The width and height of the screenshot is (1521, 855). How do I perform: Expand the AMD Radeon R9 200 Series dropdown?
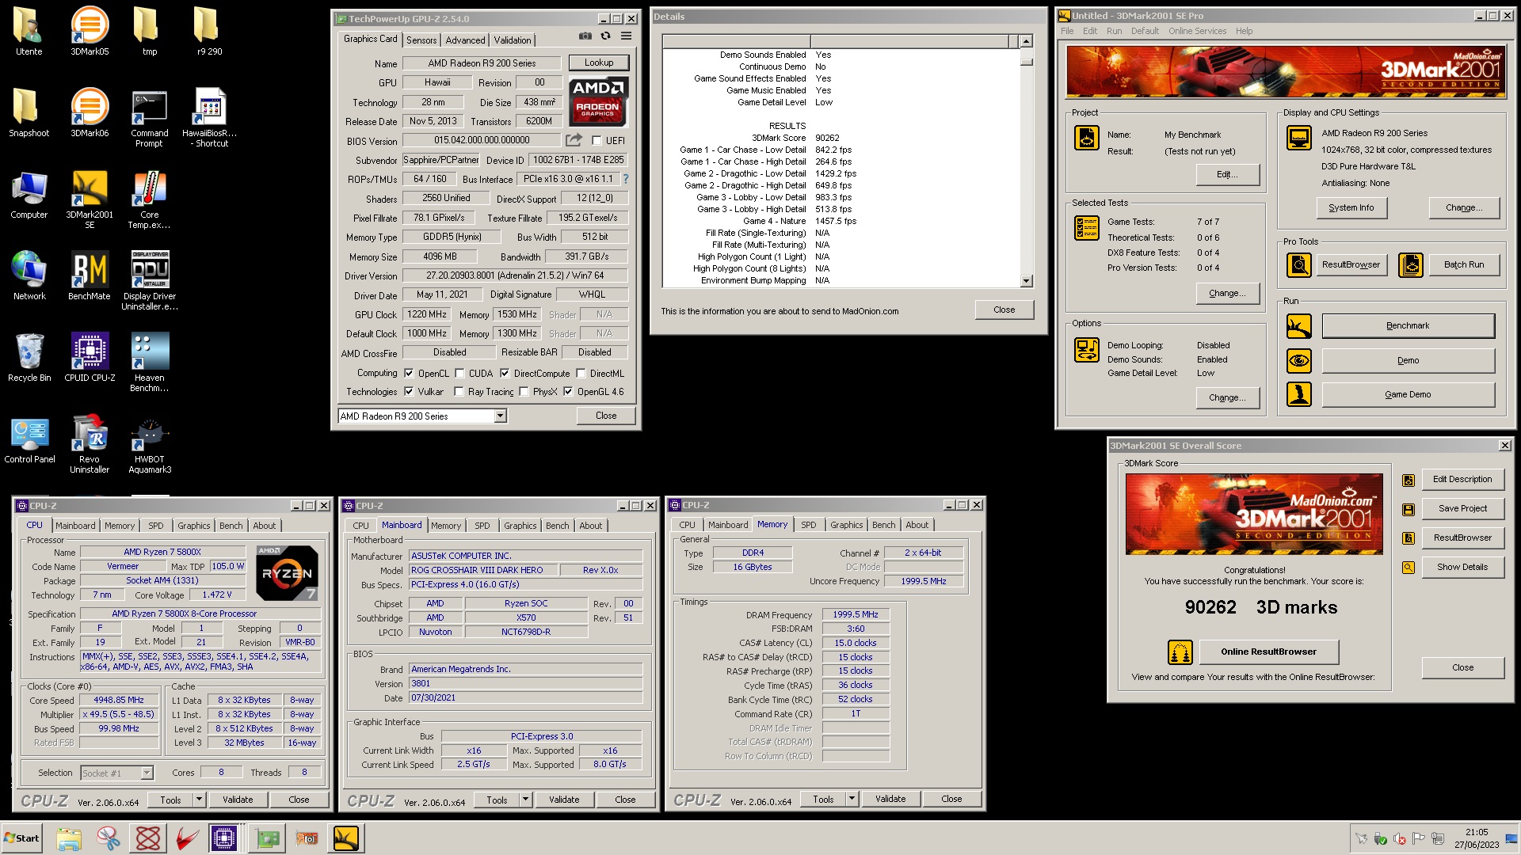pyautogui.click(x=500, y=416)
